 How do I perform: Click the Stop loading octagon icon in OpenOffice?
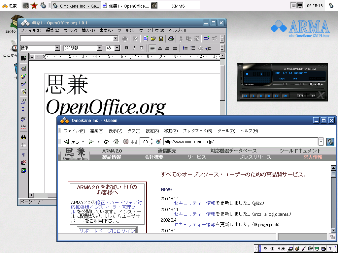[125, 39]
